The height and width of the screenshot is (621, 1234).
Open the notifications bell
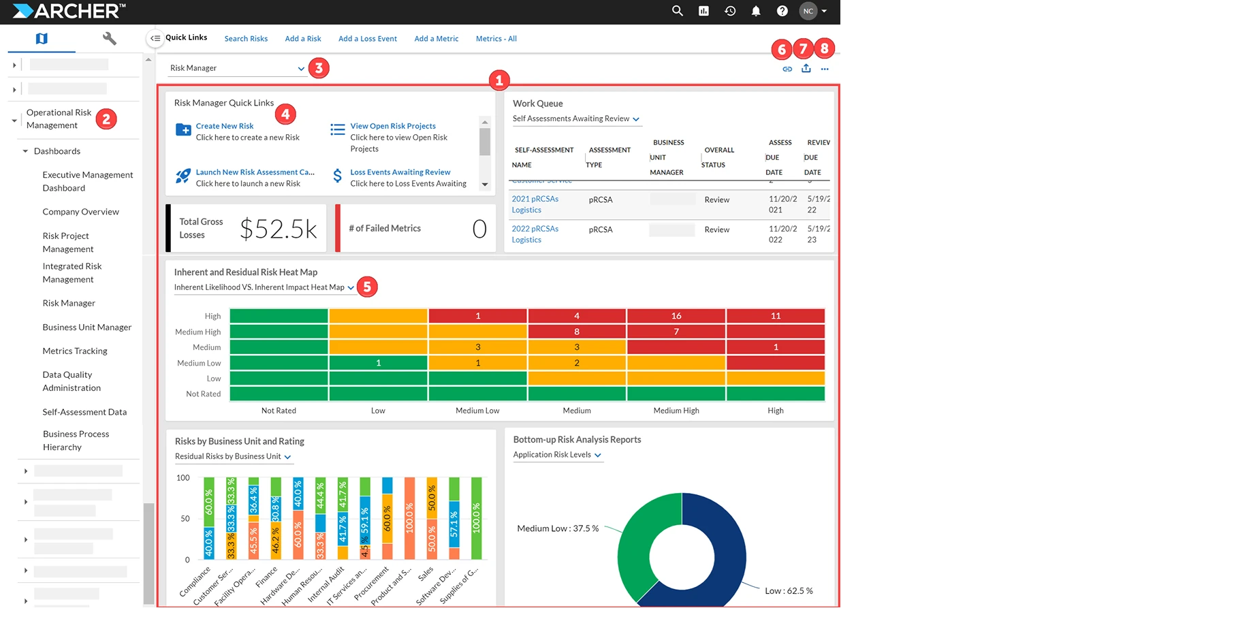[756, 11]
